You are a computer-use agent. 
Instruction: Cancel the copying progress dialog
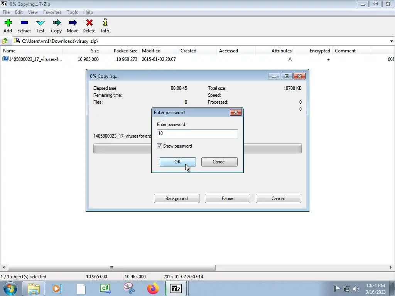point(278,198)
